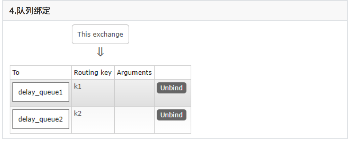Unbind the delay_queue1 binding

(x=171, y=88)
